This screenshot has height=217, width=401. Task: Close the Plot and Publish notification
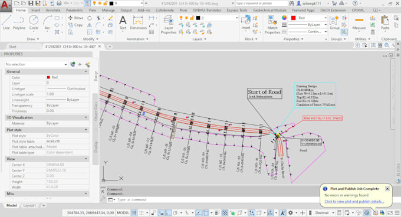(x=387, y=189)
